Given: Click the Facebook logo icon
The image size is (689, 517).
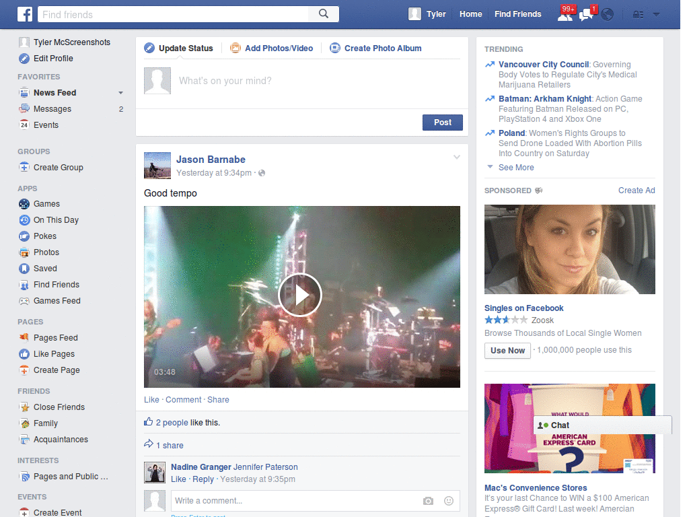Looking at the screenshot, I should click(25, 14).
